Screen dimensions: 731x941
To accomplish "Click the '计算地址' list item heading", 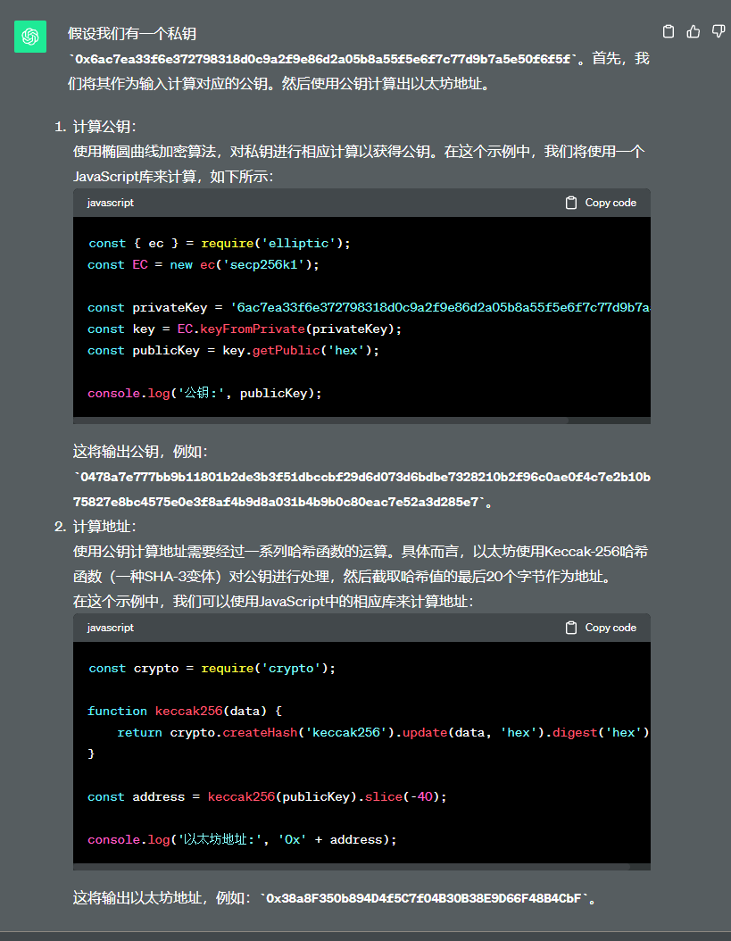I will [x=104, y=527].
